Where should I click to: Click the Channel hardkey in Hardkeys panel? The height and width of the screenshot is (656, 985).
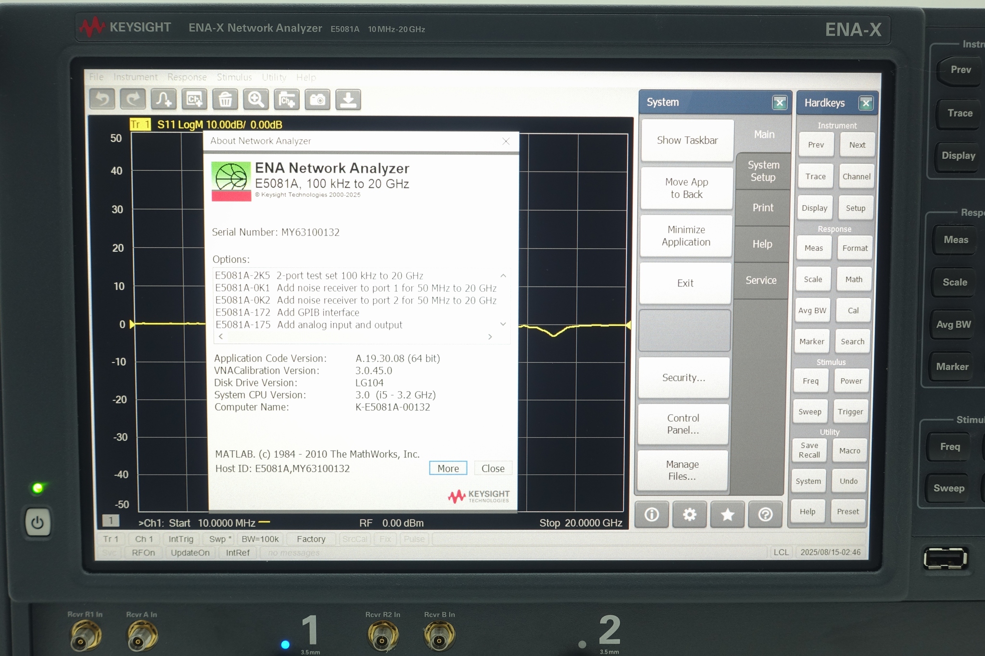857,176
